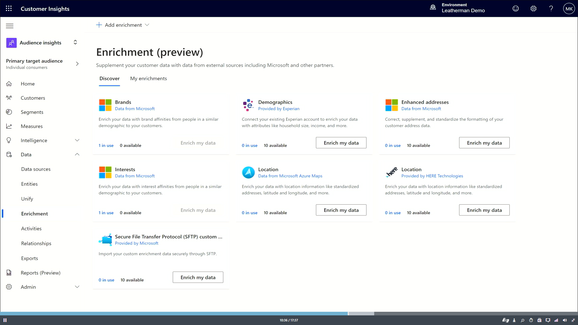Open Exports in the sidebar
The width and height of the screenshot is (578, 325).
pyautogui.click(x=30, y=258)
